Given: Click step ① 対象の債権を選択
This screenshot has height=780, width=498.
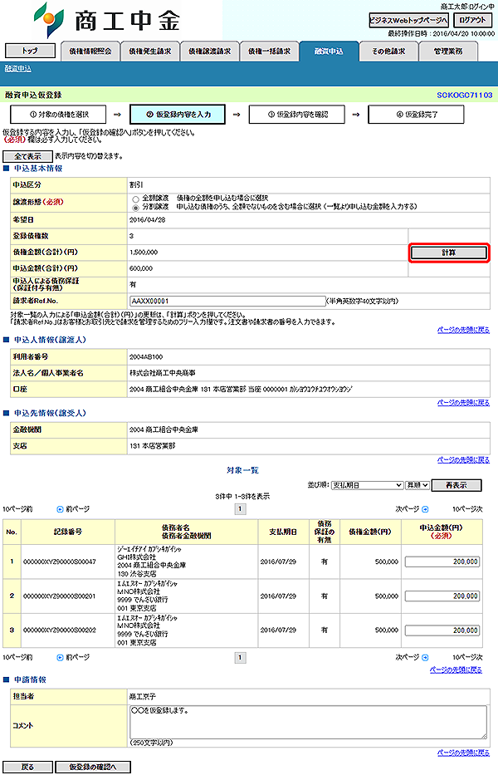Looking at the screenshot, I should [x=58, y=115].
